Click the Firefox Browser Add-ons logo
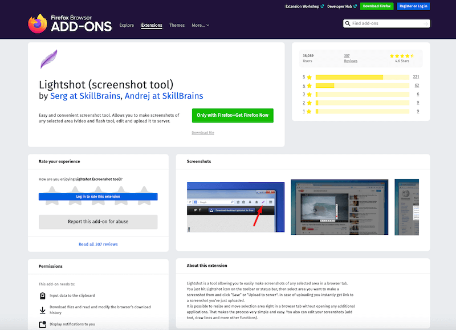 coord(70,23)
